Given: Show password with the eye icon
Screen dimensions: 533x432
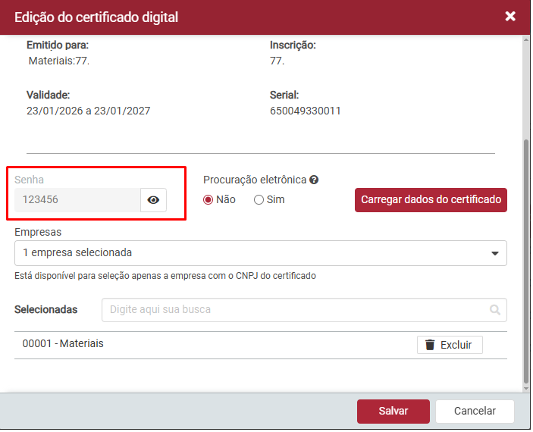Looking at the screenshot, I should pos(153,200).
